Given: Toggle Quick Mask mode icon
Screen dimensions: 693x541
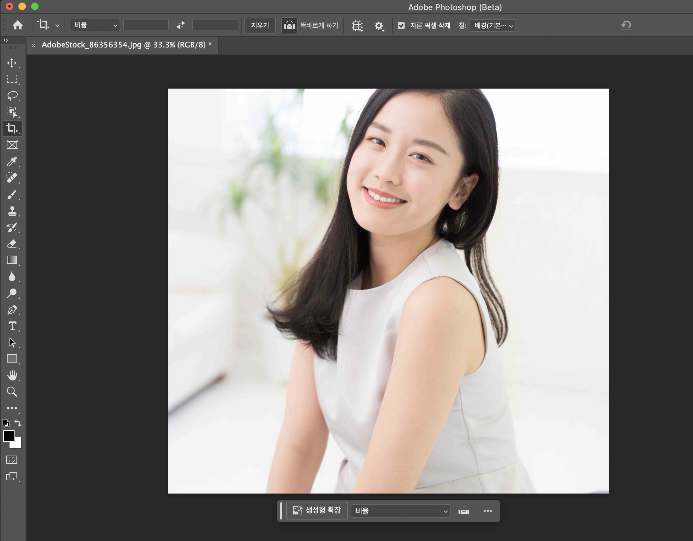Looking at the screenshot, I should click(12, 460).
